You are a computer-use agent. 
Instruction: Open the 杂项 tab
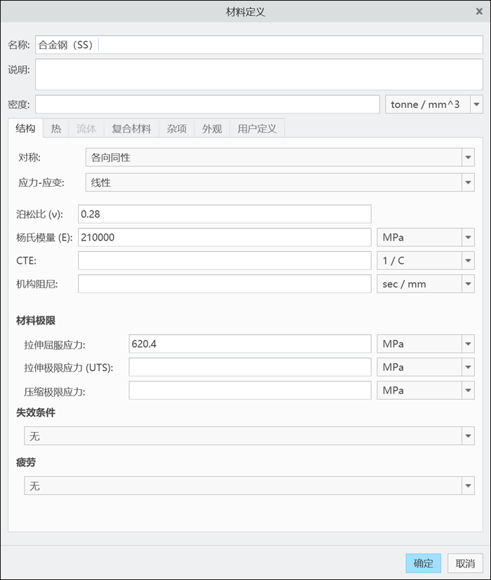177,128
